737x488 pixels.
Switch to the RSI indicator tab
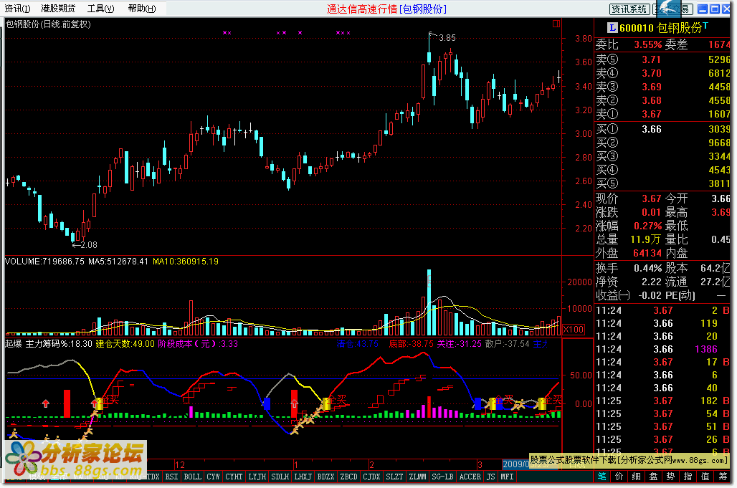coord(171,477)
